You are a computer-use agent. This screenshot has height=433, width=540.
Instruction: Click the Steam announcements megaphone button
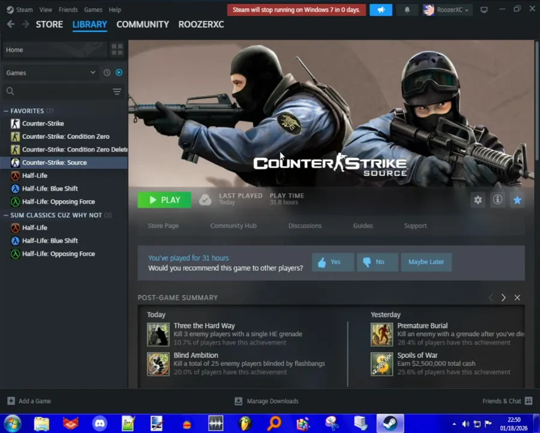381,10
